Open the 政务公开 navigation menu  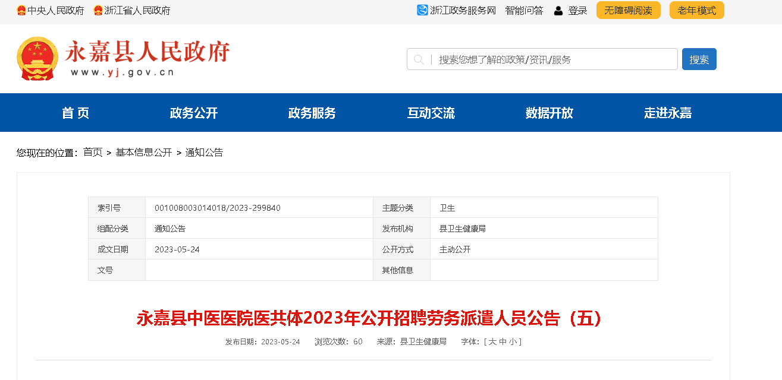click(194, 113)
